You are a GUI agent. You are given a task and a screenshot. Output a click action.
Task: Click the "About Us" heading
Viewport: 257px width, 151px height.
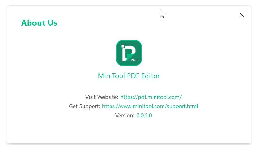point(39,23)
